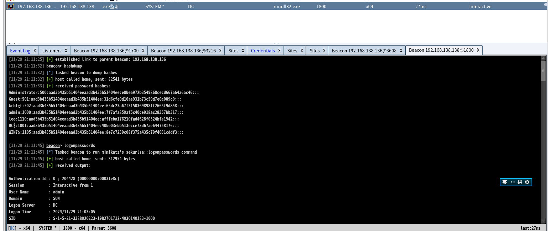Close the Event Log tab with its X
Image resolution: width=548 pixels, height=231 pixels.
[35, 51]
